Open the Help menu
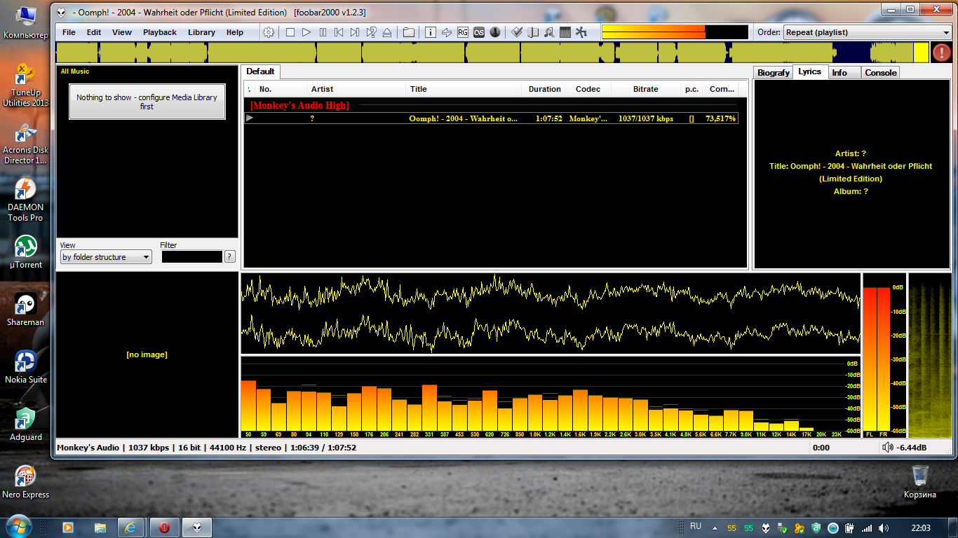958x538 pixels. point(235,32)
